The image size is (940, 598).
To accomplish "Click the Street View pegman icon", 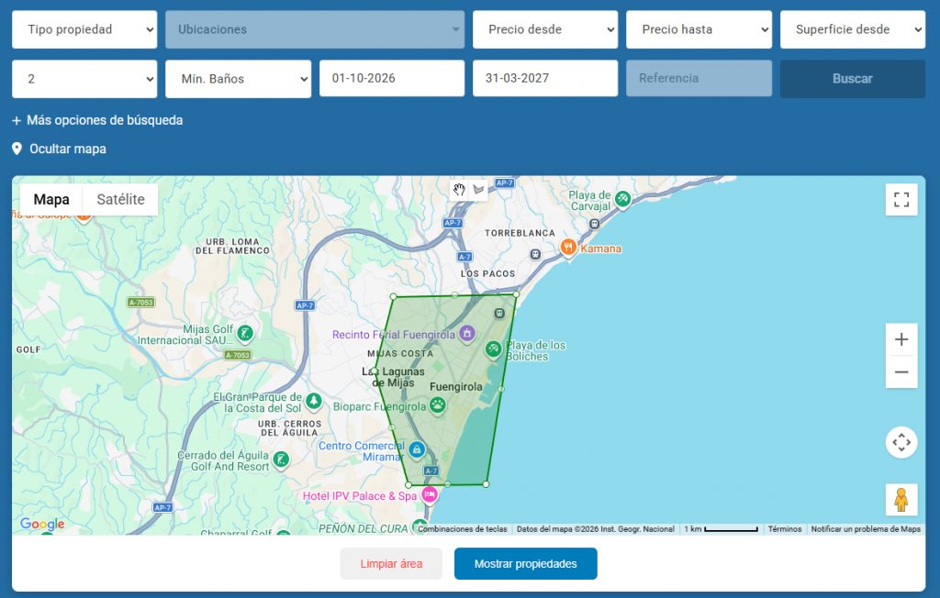I will tap(901, 500).
